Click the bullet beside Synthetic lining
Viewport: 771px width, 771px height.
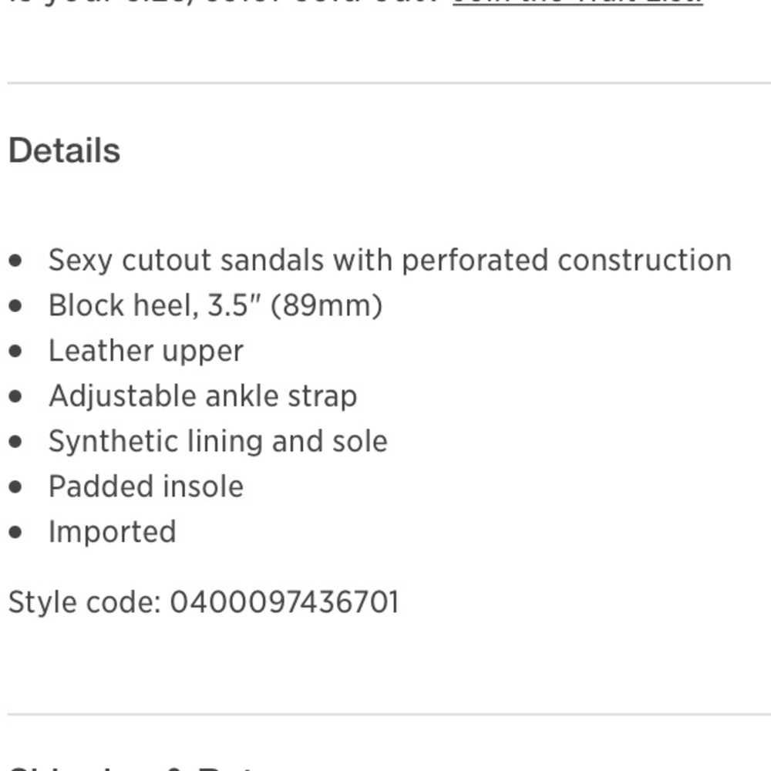click(16, 442)
